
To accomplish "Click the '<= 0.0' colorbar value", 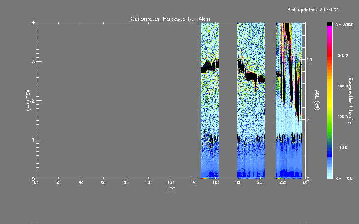I will point(344,178).
